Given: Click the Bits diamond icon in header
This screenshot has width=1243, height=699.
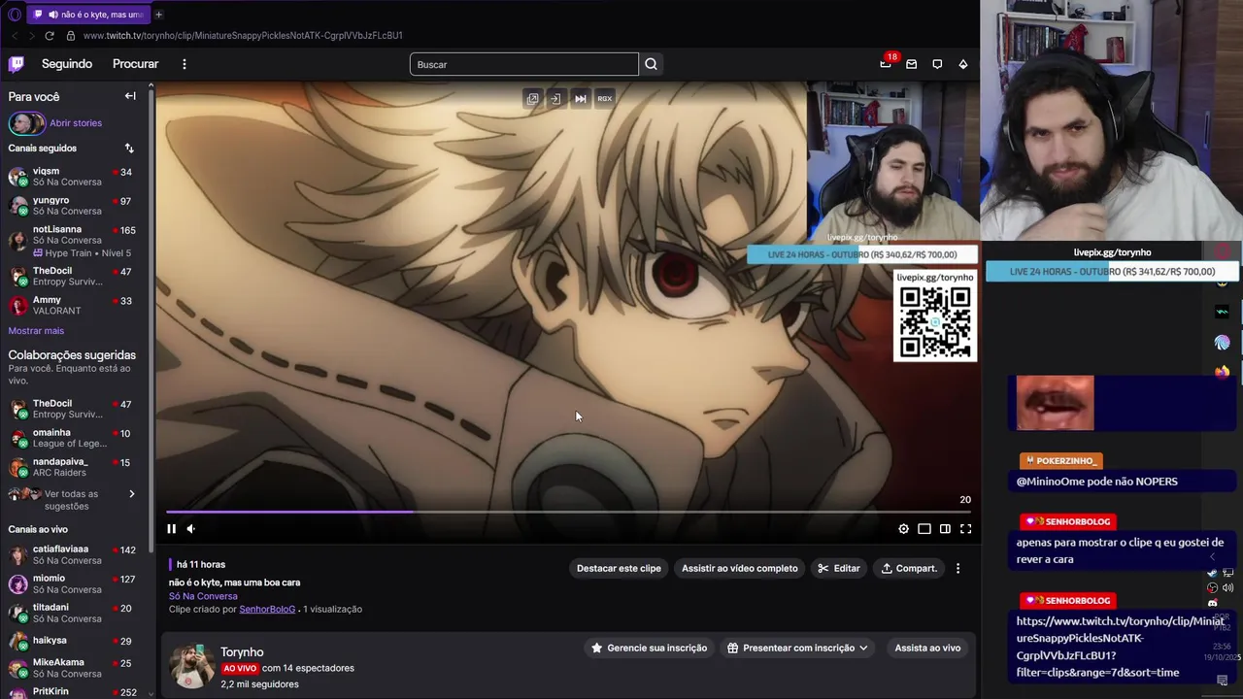Looking at the screenshot, I should click(x=963, y=64).
